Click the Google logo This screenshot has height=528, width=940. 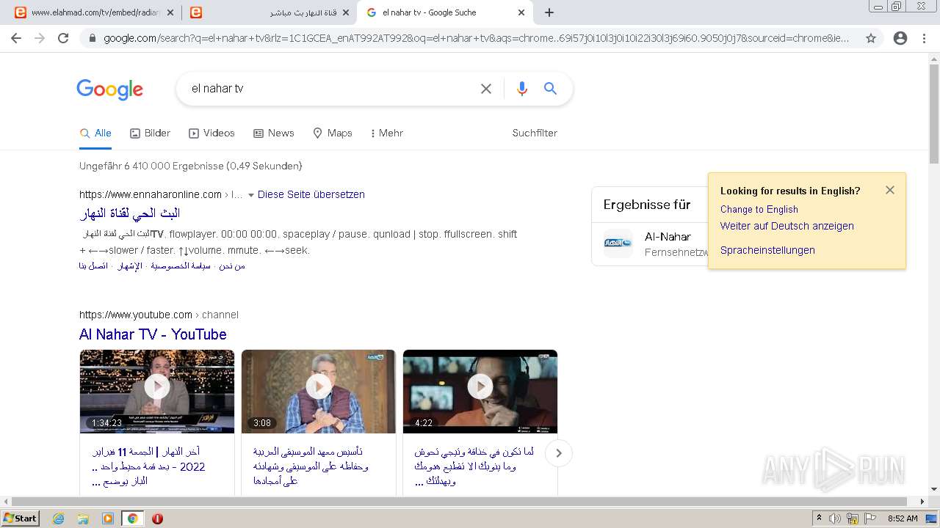[110, 89]
